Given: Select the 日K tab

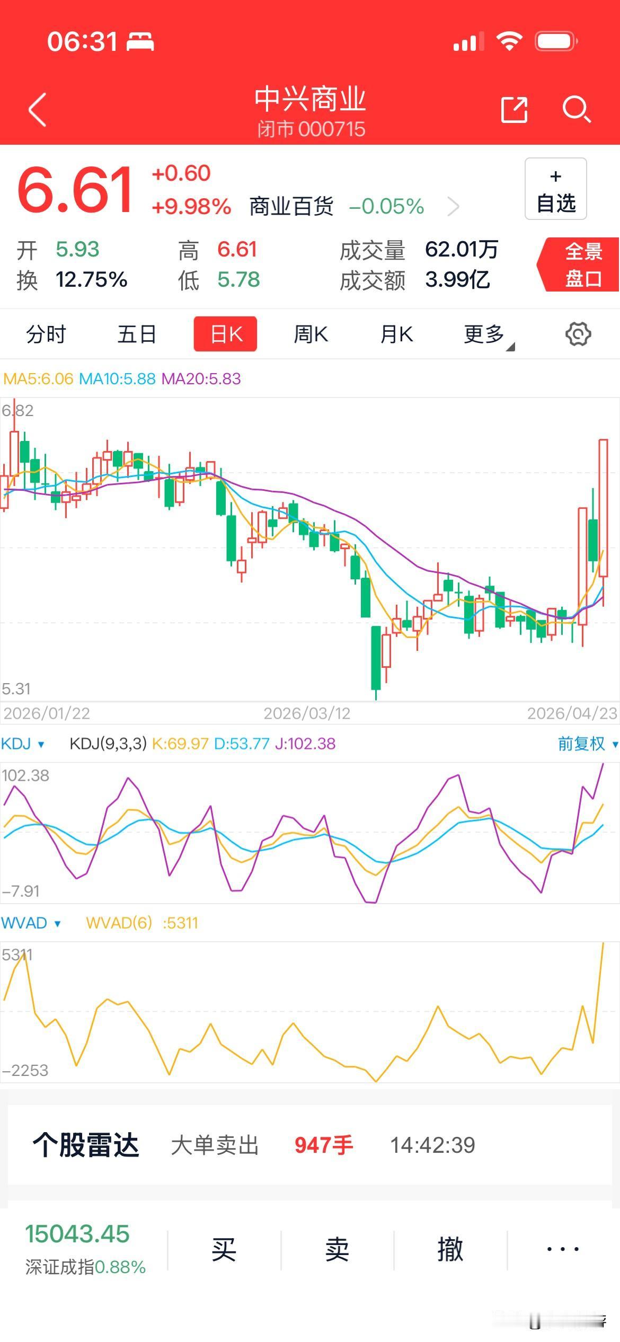Looking at the screenshot, I should coord(226,334).
